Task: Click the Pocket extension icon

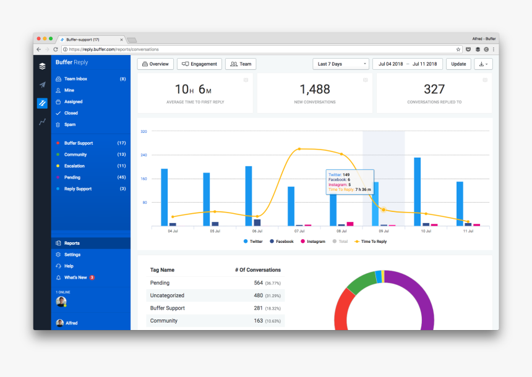Action: coord(468,49)
